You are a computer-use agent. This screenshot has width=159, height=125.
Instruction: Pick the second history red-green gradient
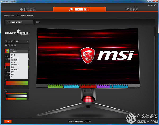click(17, 84)
